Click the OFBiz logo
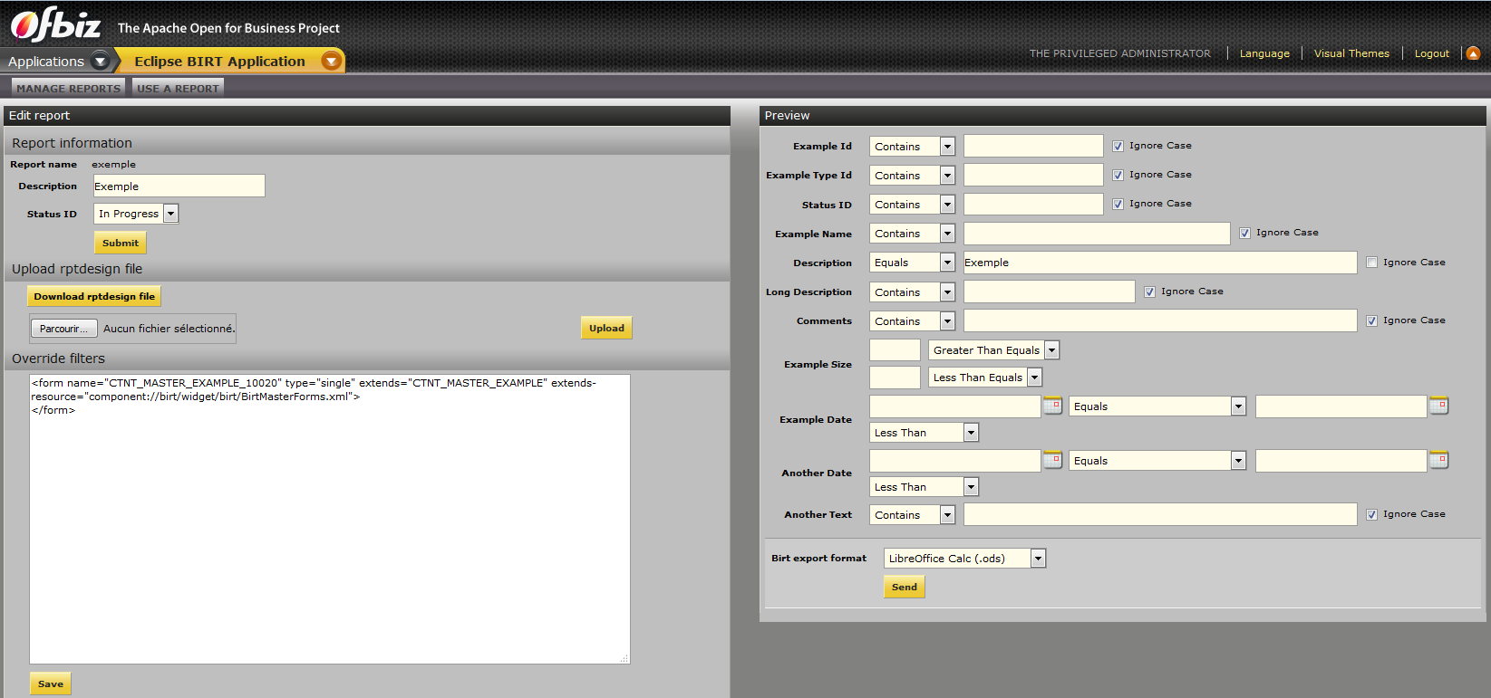 click(x=55, y=25)
